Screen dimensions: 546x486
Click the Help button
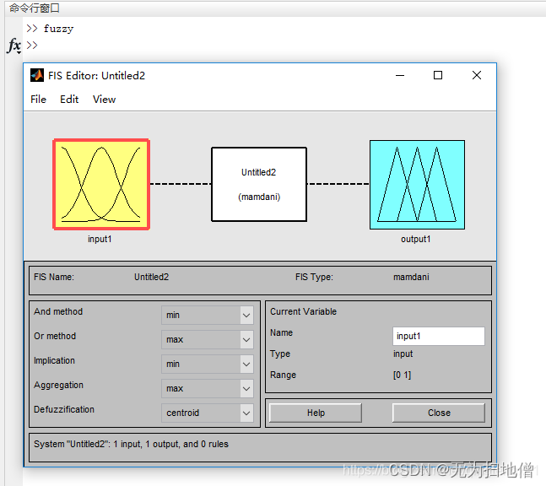(316, 413)
